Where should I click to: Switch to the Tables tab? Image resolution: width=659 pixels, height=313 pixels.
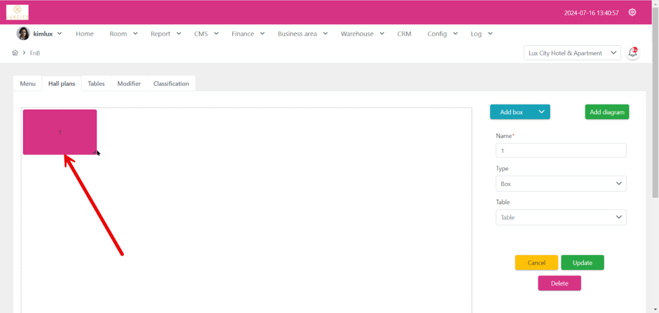coord(96,84)
